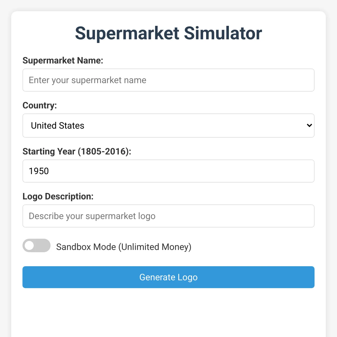Image resolution: width=337 pixels, height=337 pixels.
Task: Click the 'Starting Year (1805-2016):' label
Action: pyautogui.click(x=77, y=151)
